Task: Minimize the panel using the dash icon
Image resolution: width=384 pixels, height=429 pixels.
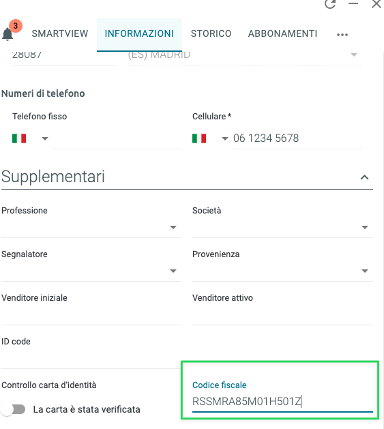Action: tap(353, 3)
